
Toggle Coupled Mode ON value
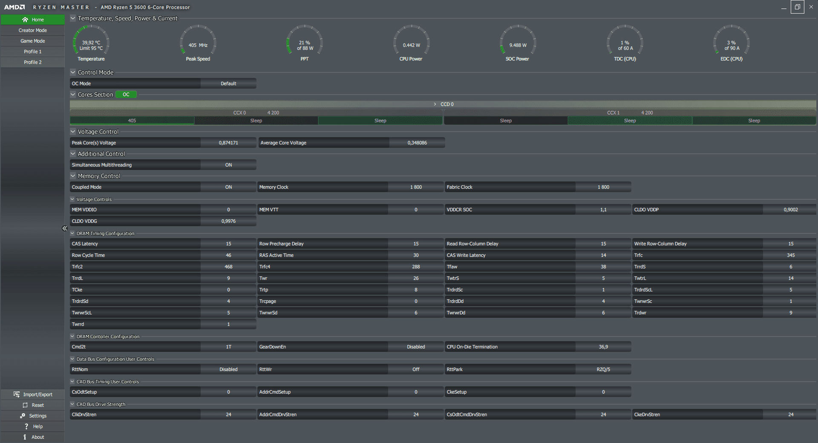tap(228, 187)
